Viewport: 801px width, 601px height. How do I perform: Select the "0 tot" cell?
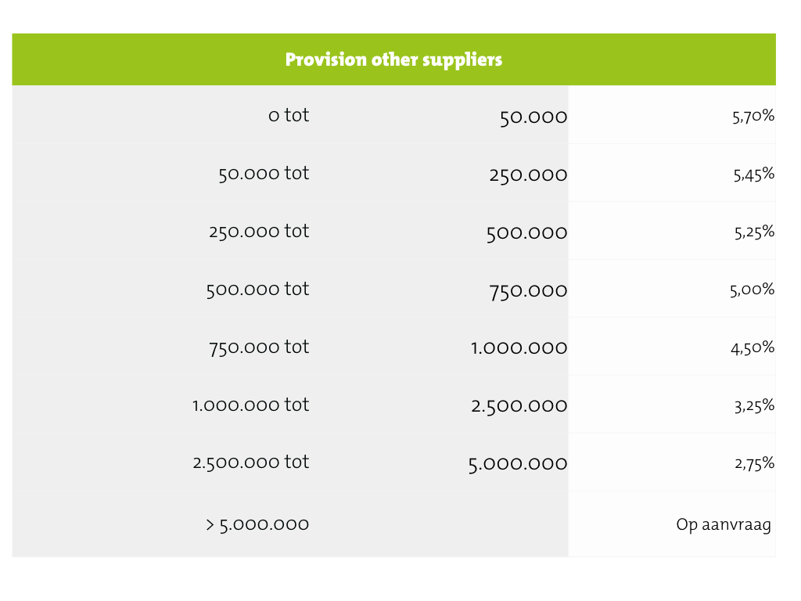[x=289, y=115]
